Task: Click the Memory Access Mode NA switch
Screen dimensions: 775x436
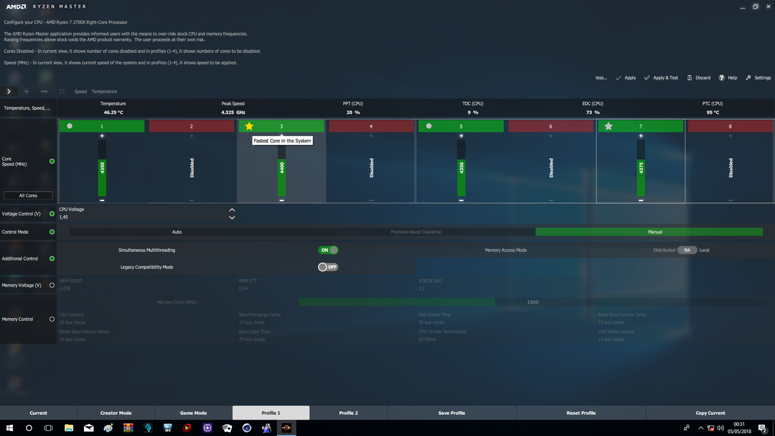Action: [x=687, y=250]
